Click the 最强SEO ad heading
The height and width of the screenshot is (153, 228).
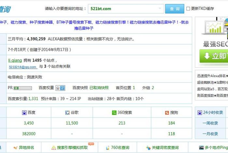click(x=216, y=44)
